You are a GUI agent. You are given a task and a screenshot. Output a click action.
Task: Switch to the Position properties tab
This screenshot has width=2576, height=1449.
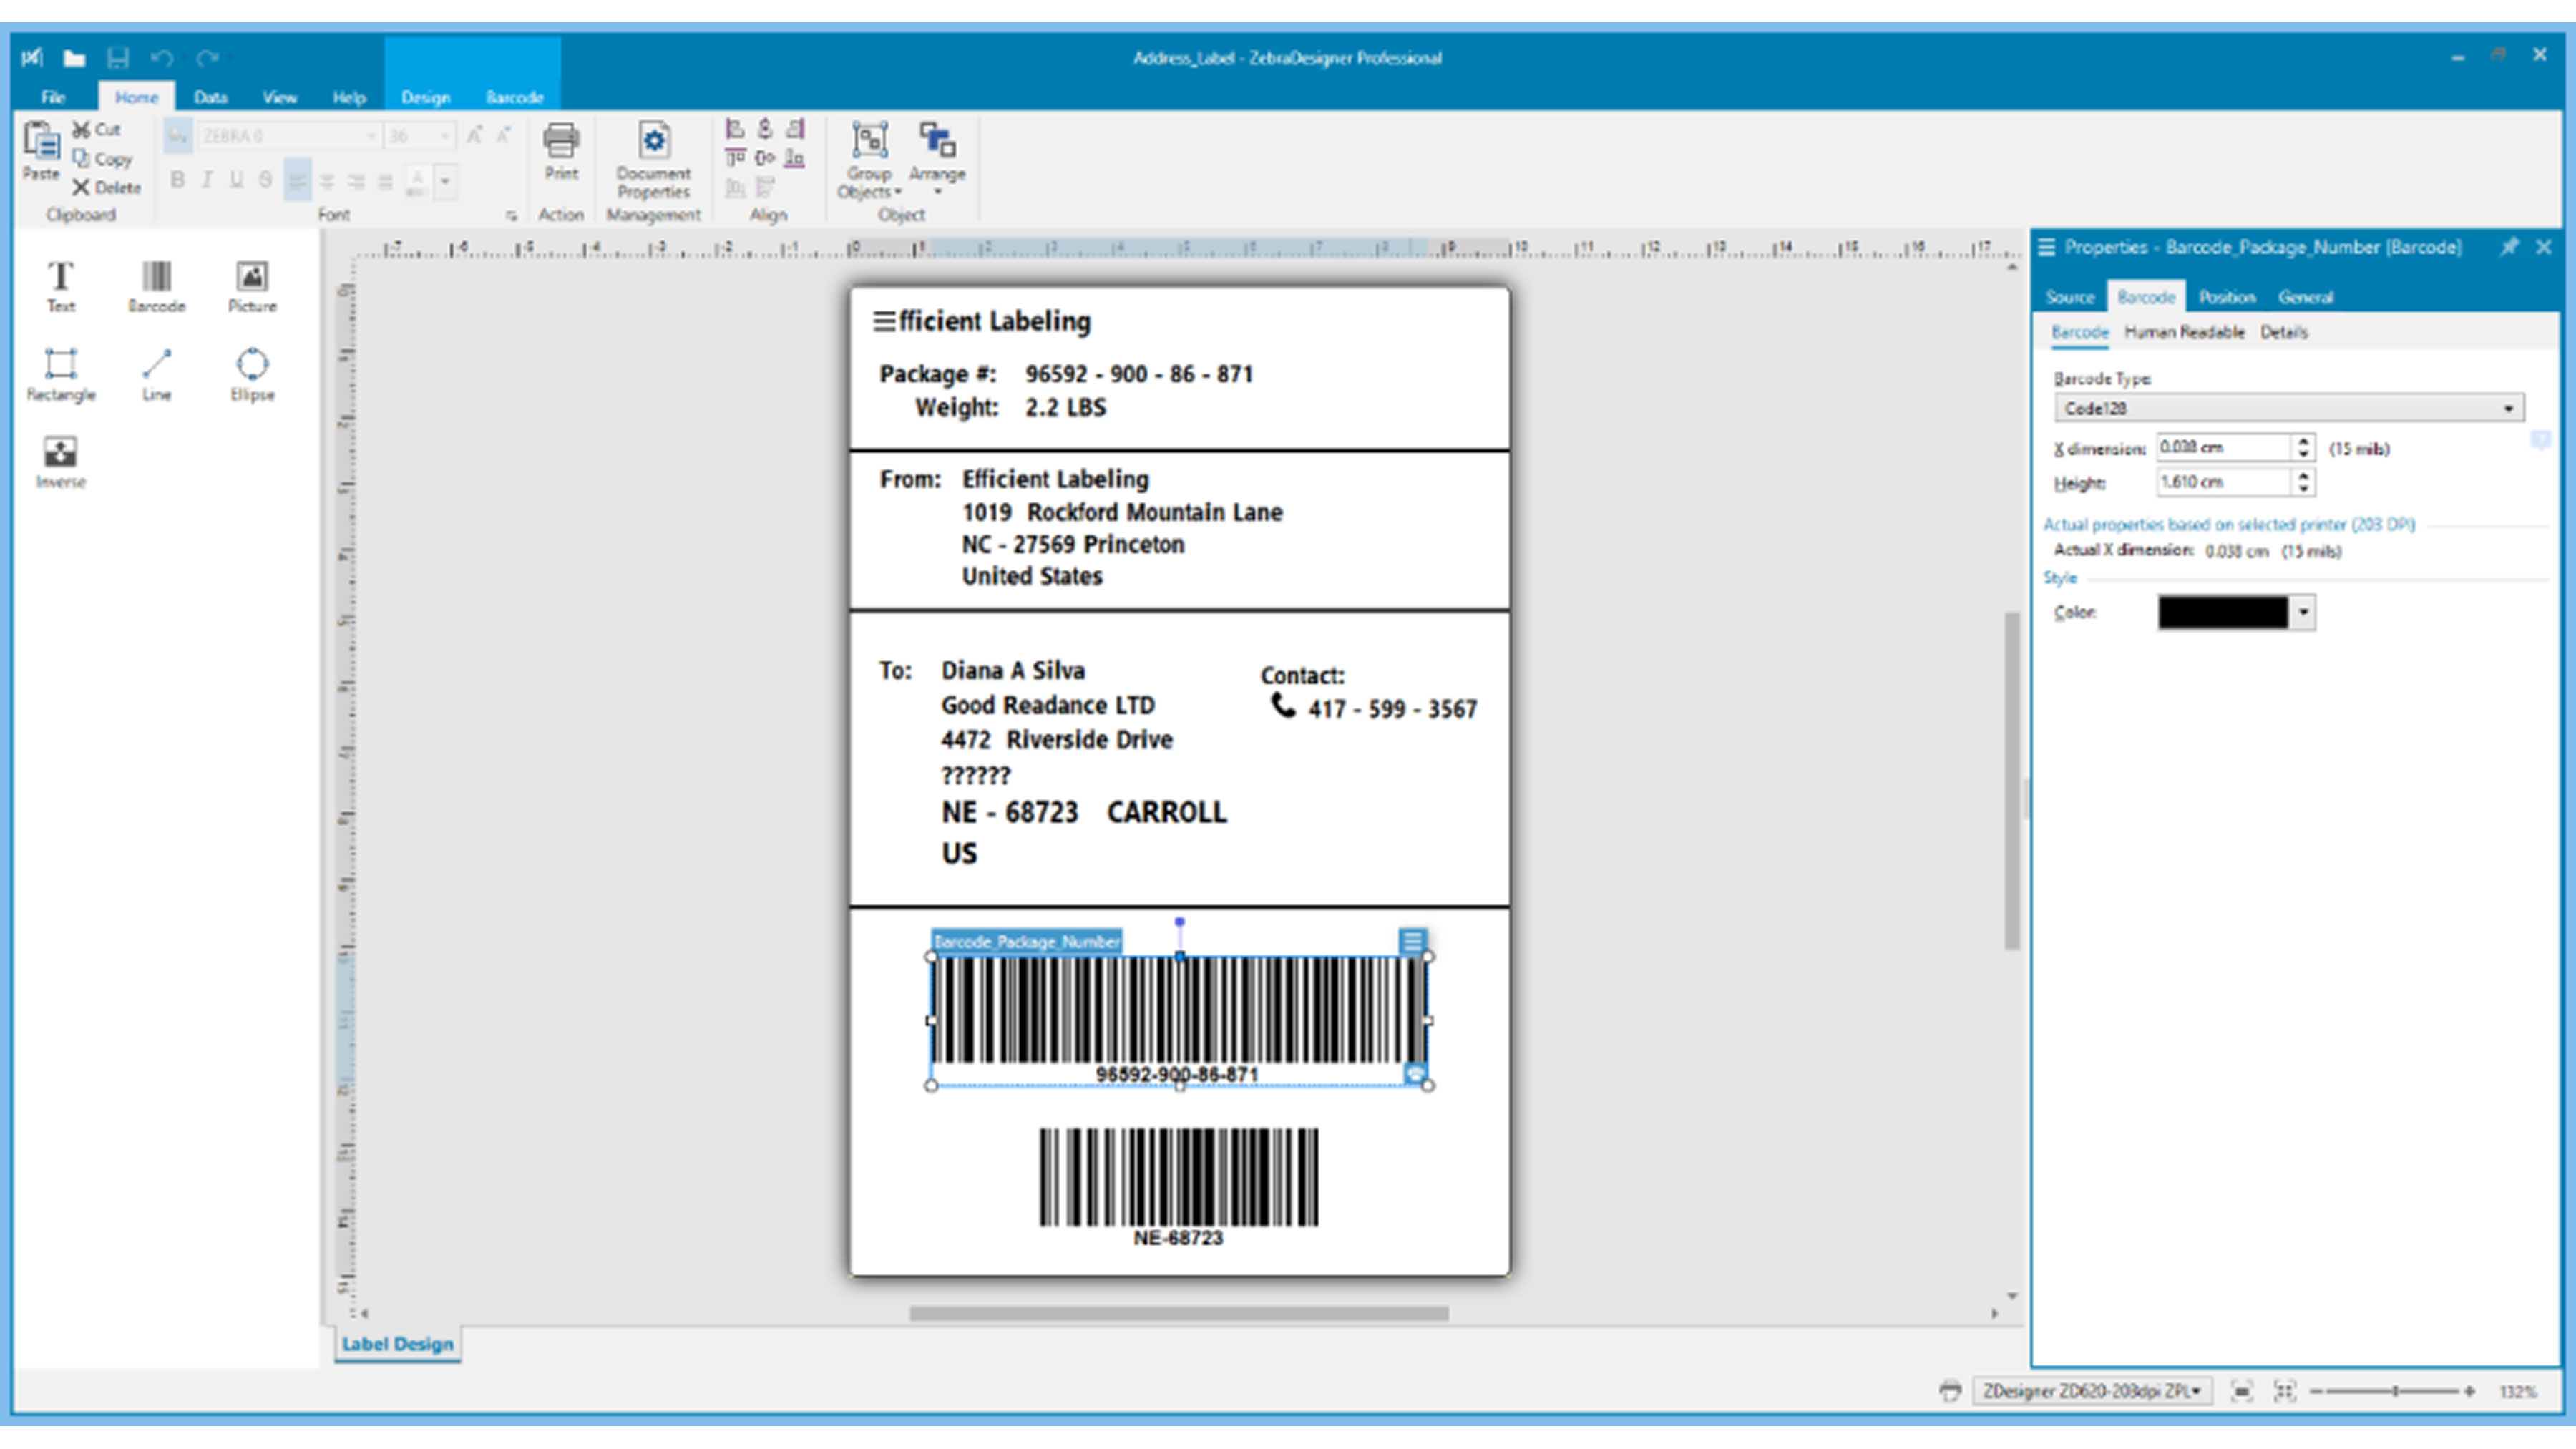click(2228, 297)
